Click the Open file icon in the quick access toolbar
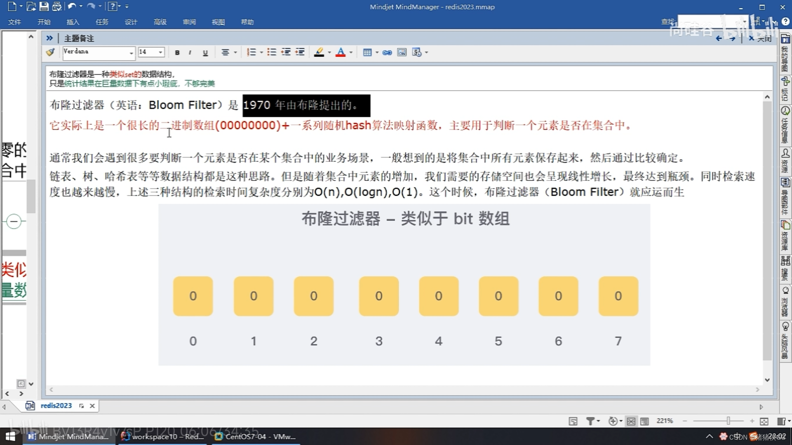Screen dimensions: 792x445 click(x=31, y=6)
